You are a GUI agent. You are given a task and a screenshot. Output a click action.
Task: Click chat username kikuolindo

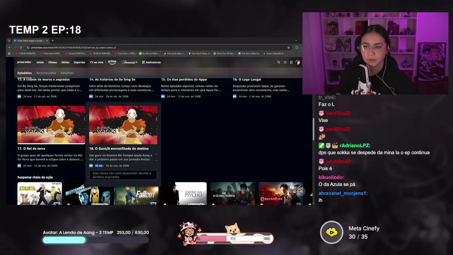(x=331, y=177)
